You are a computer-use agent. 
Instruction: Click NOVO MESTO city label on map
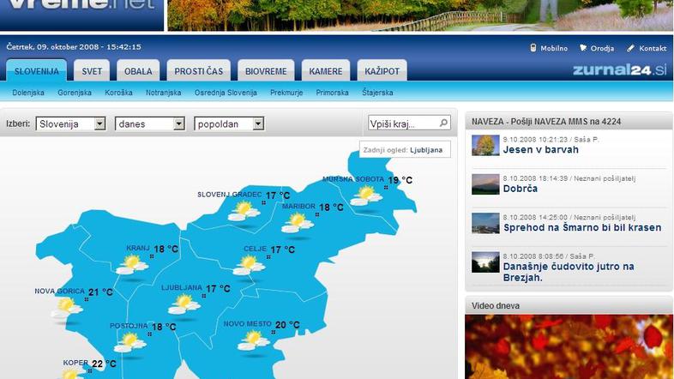click(x=247, y=324)
